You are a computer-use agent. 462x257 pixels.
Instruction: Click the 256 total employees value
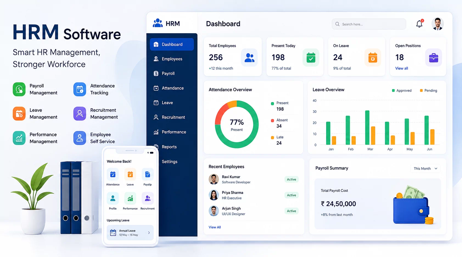tap(216, 57)
